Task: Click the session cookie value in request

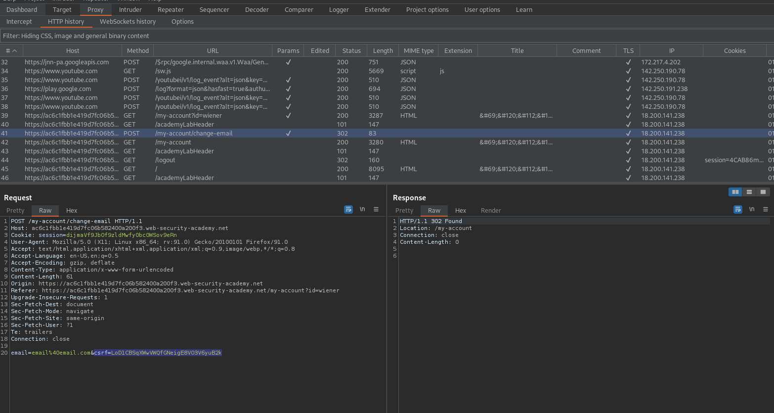Action: tap(121, 235)
